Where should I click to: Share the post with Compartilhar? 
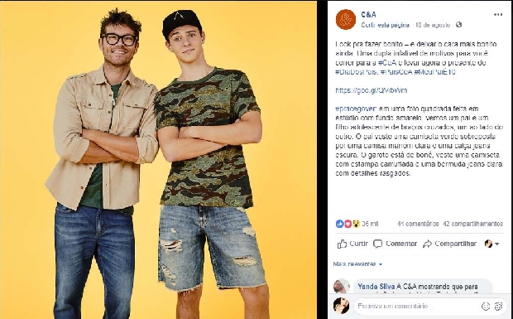(449, 244)
